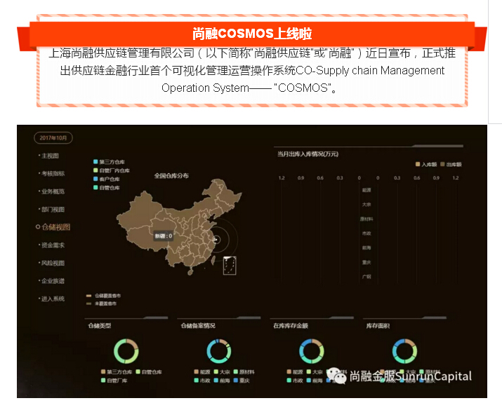Click the 原材料 category label on the bar chart axis
This screenshot has height=403, width=502.
pos(366,219)
